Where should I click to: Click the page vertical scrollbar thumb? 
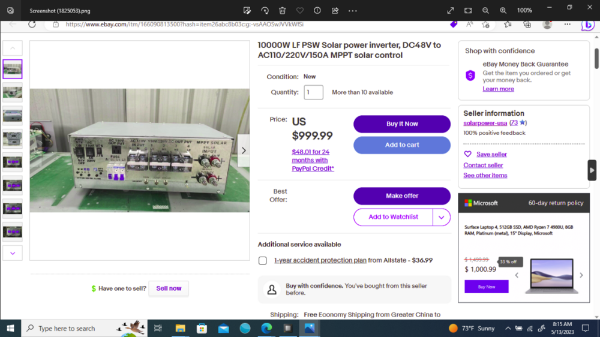click(596, 59)
